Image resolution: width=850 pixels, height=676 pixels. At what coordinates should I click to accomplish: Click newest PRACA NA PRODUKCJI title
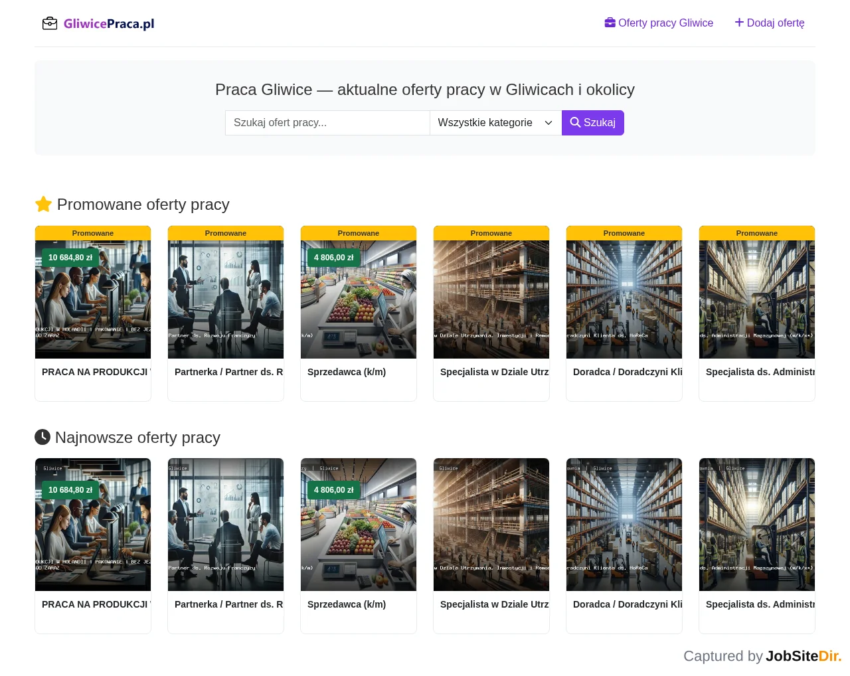[96, 604]
